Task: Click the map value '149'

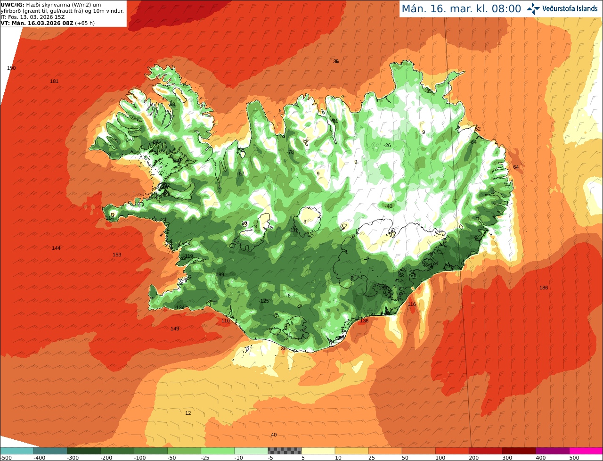Action: (175, 329)
